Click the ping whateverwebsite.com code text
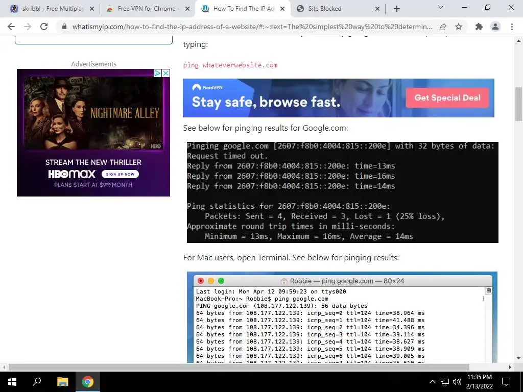Viewport: 523px width, 392px height. pos(230,65)
